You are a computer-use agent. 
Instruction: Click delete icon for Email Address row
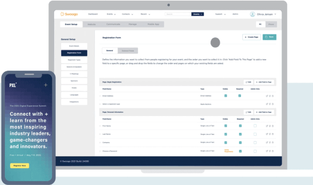tap(273, 96)
